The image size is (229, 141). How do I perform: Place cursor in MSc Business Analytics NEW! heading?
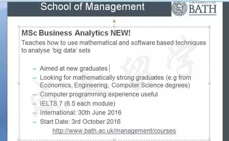pyautogui.click(x=76, y=33)
